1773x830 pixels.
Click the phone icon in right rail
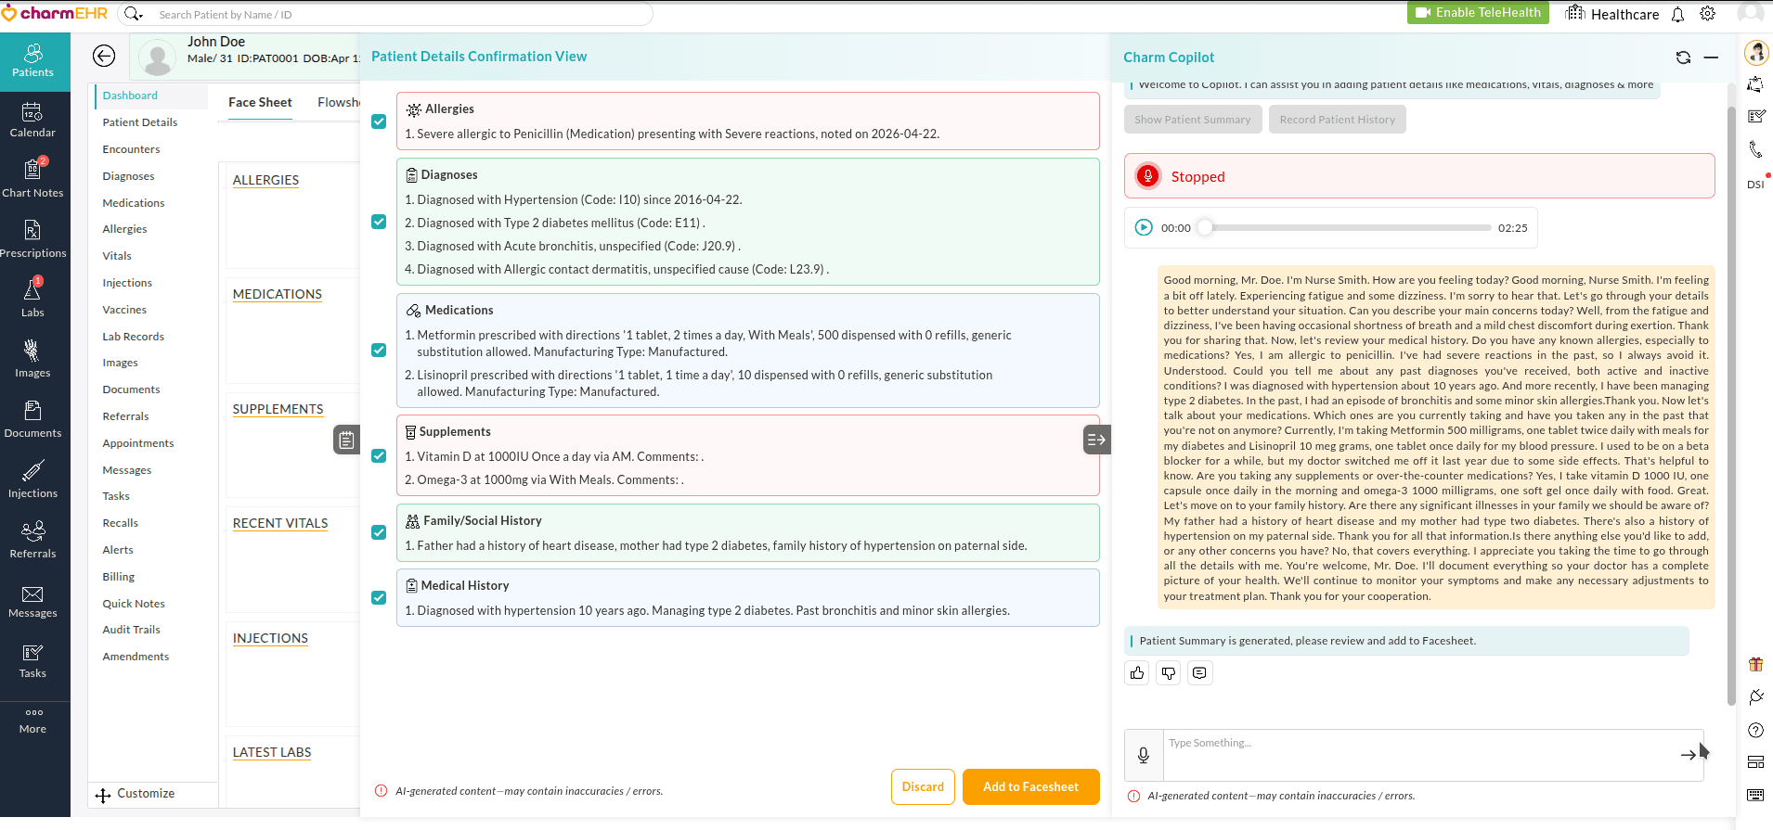[x=1755, y=148]
